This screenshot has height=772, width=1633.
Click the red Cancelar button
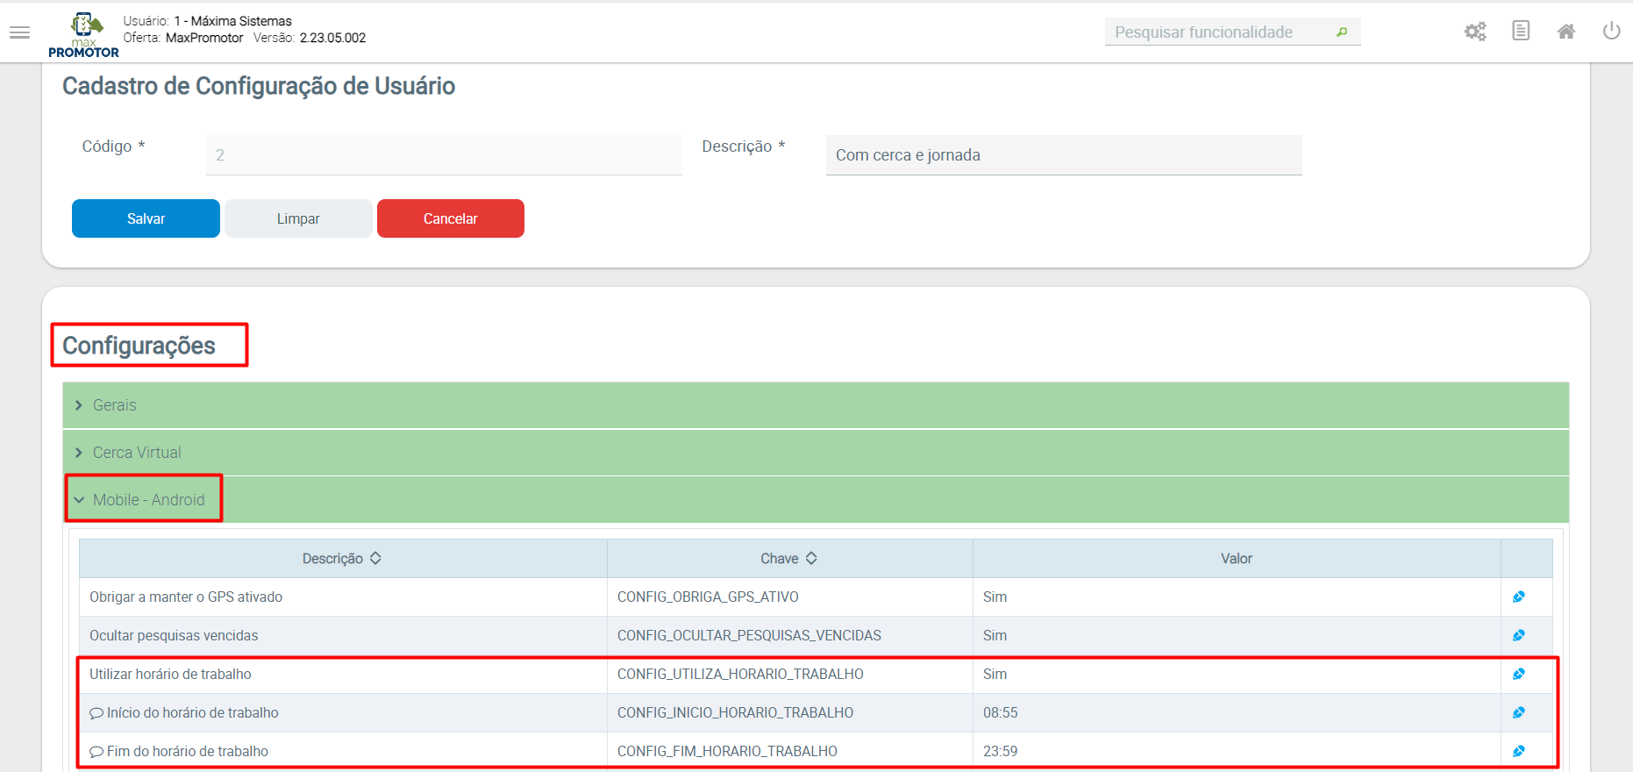point(450,218)
